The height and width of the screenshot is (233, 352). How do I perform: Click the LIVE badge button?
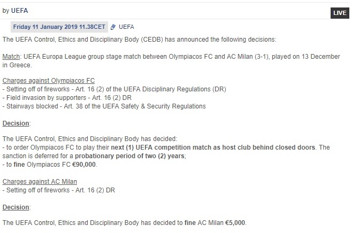coord(340,13)
